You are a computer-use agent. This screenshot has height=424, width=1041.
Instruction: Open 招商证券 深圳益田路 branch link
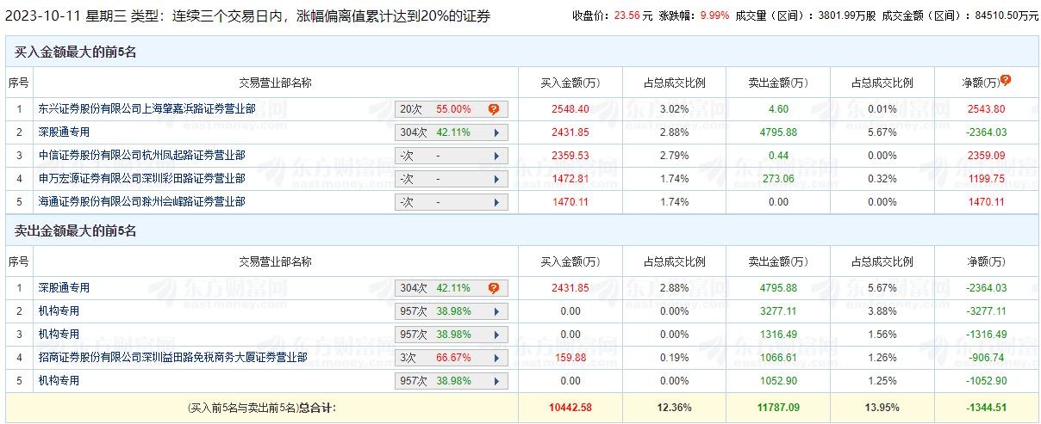[x=172, y=358]
